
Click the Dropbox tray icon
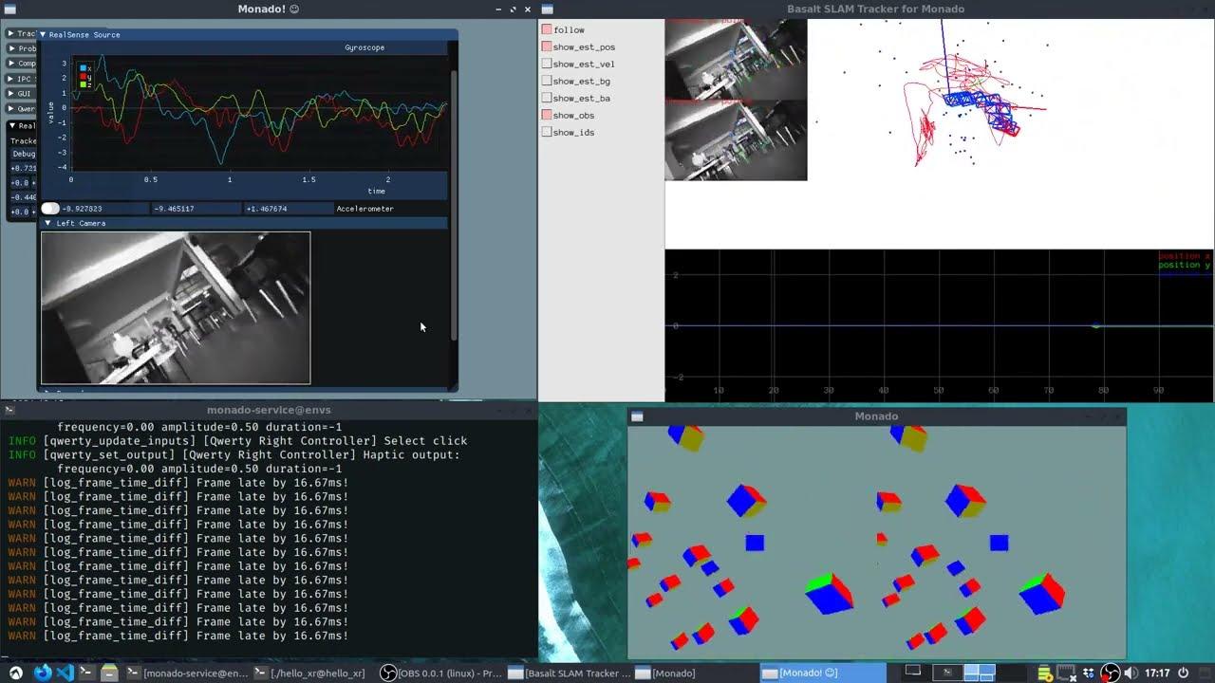[x=1089, y=673]
